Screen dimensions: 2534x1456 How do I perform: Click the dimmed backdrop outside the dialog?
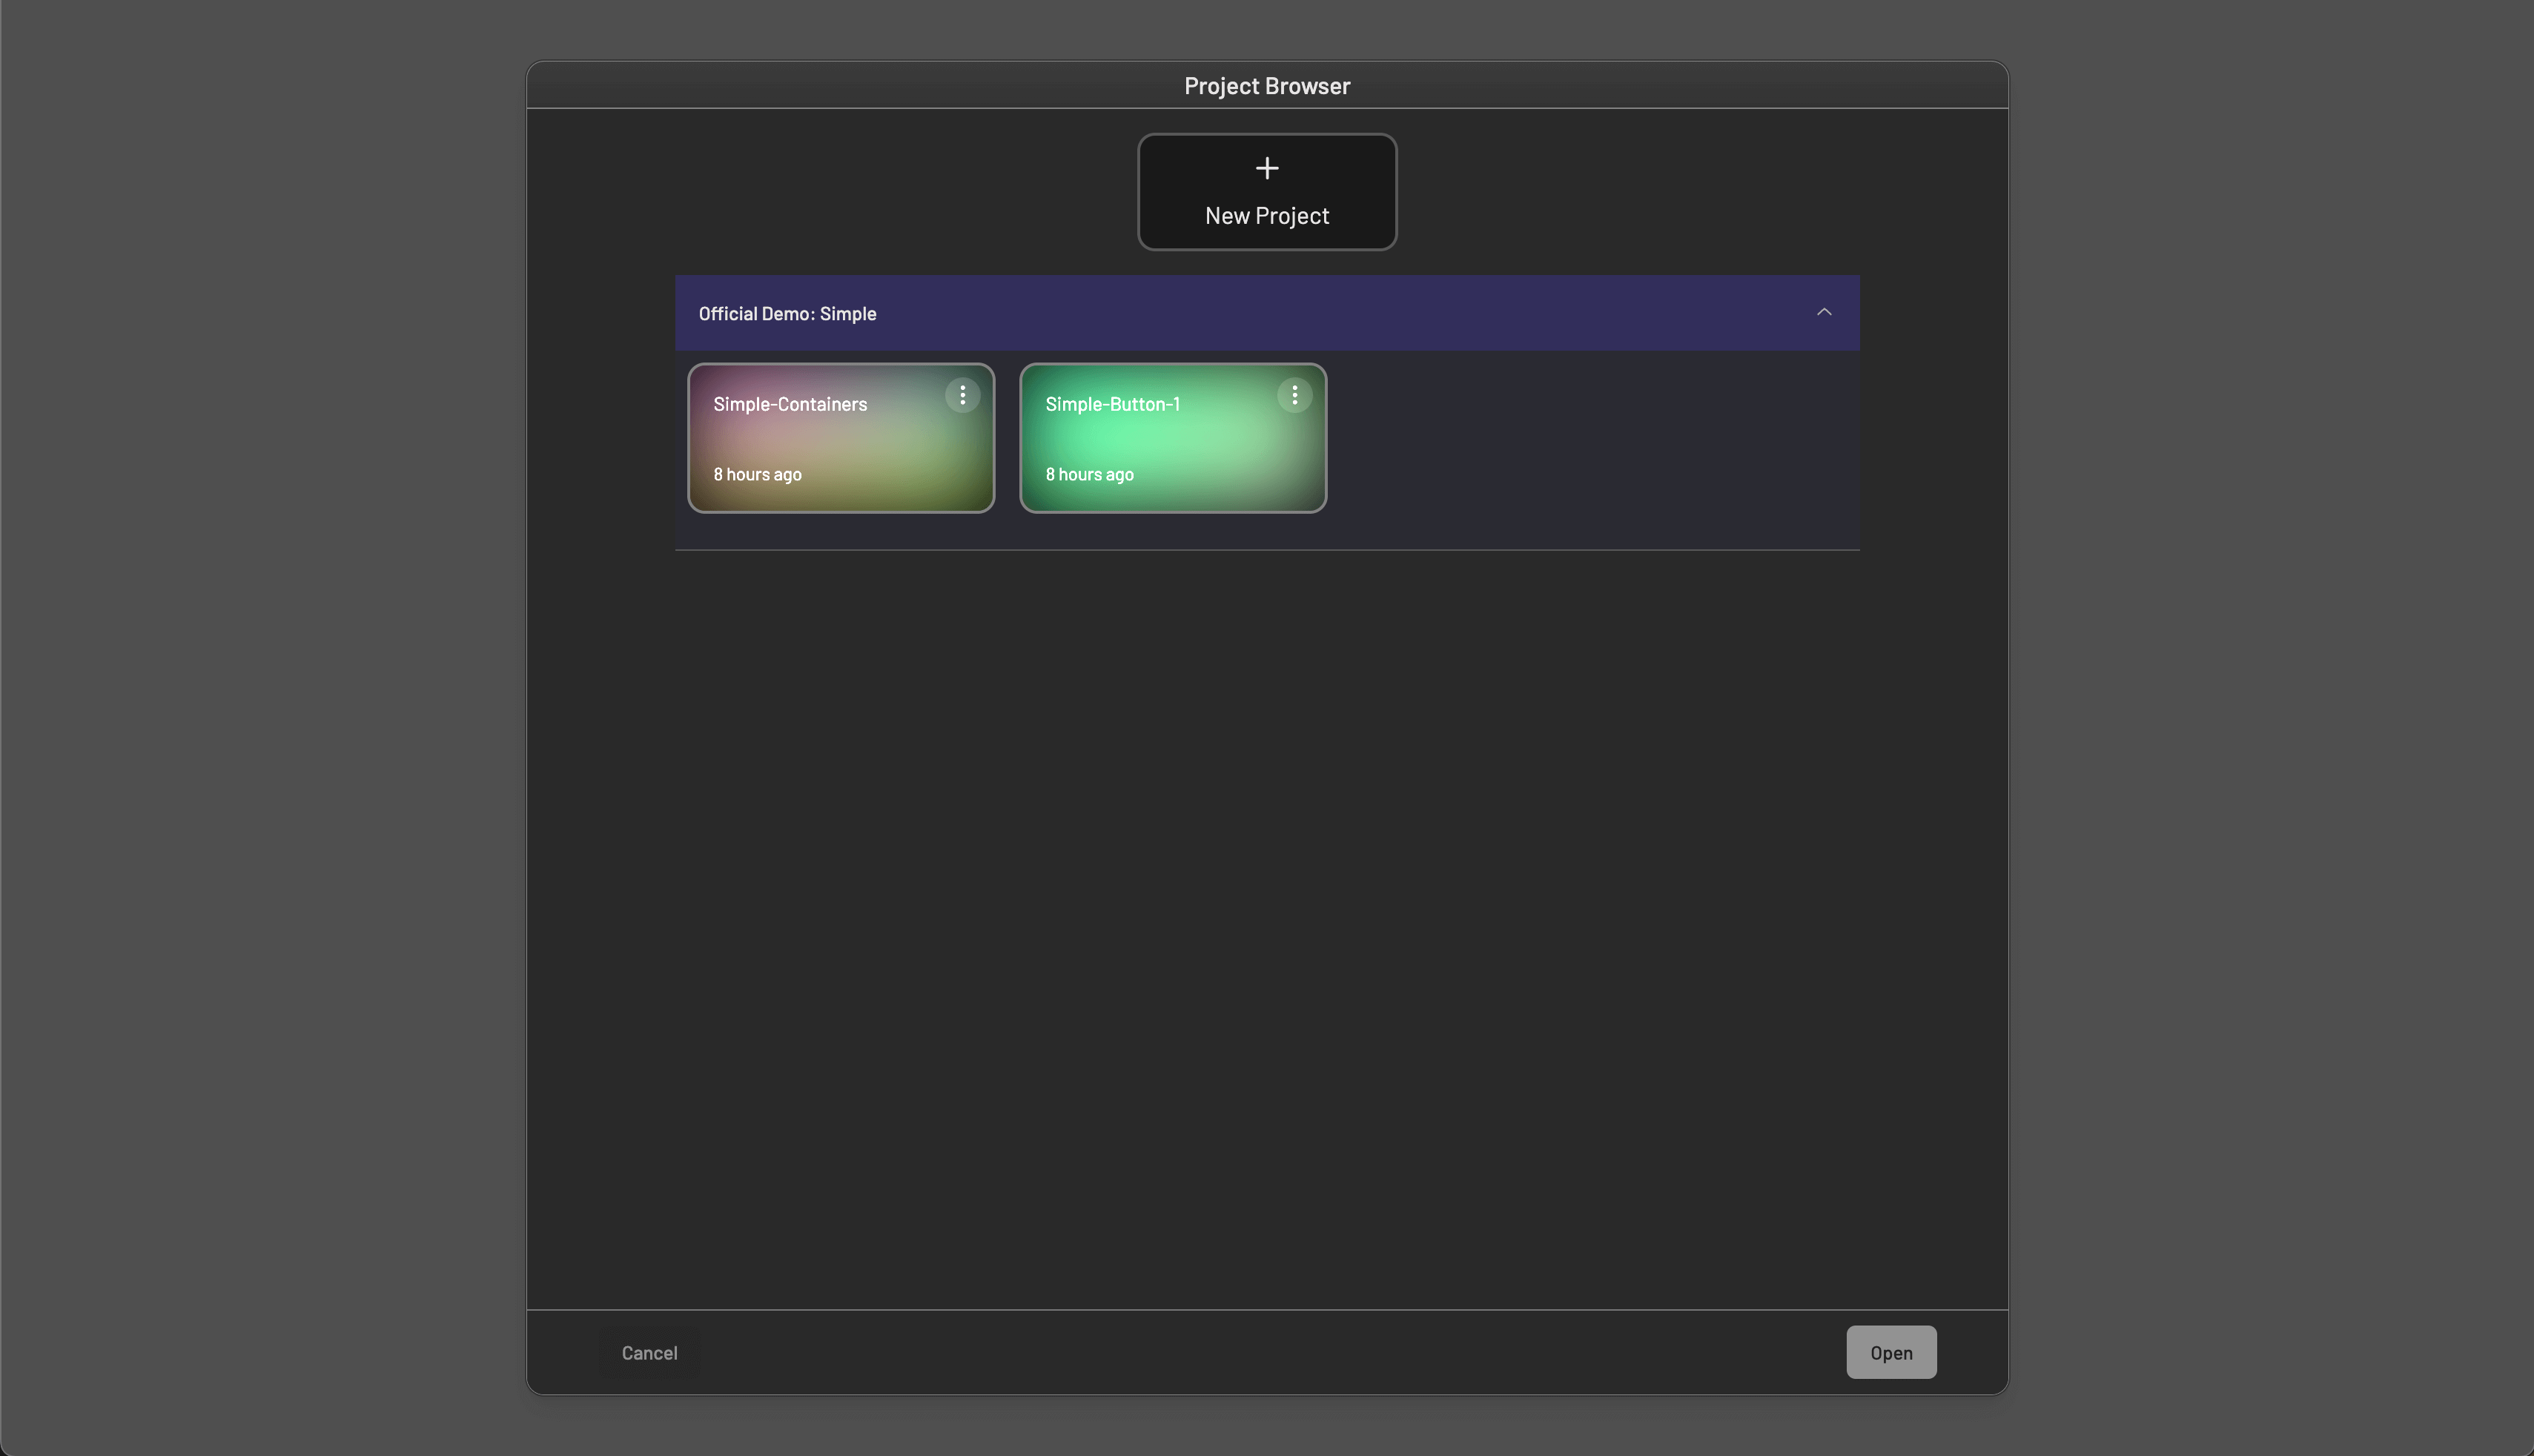[260, 700]
